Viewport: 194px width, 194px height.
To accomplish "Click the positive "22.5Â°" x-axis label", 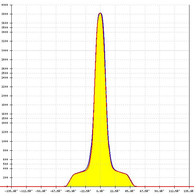I will click(x=115, y=191).
